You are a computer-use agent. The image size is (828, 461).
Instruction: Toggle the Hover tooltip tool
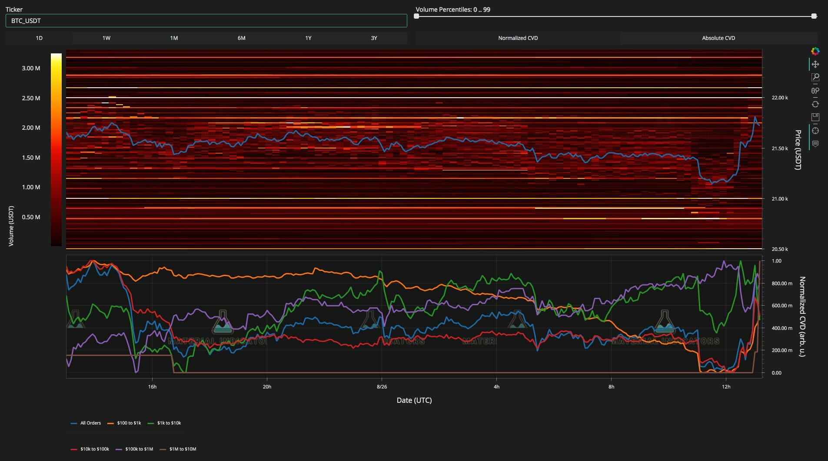815,144
